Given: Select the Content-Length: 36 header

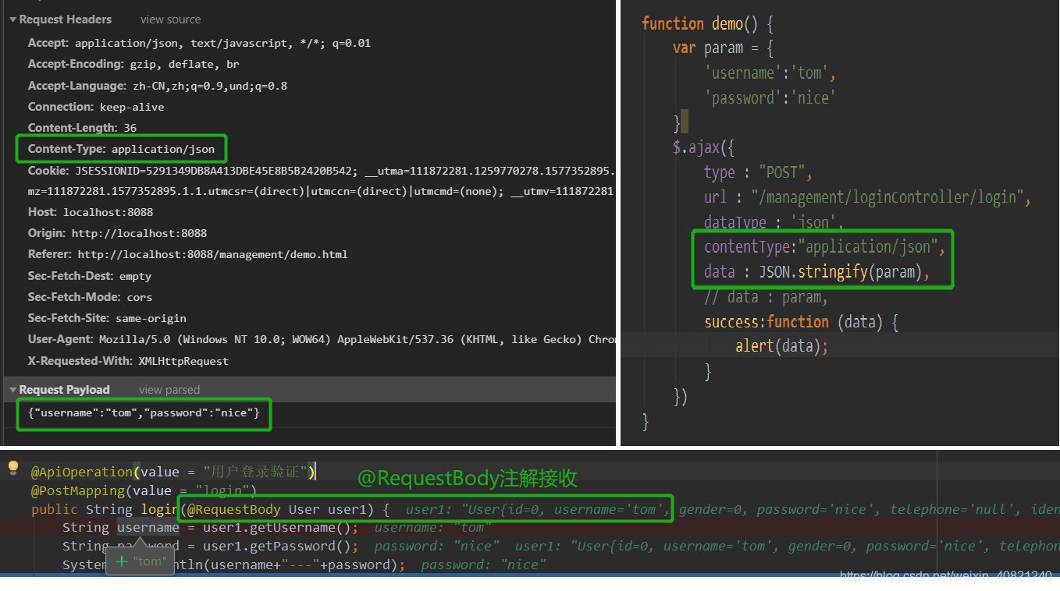Looking at the screenshot, I should (x=82, y=128).
